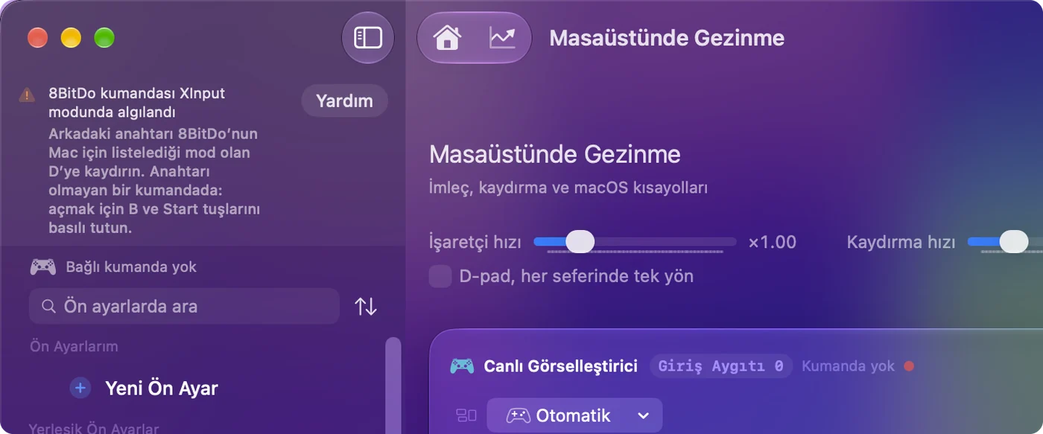Go to the Home view
This screenshot has height=434, width=1043.
click(447, 37)
